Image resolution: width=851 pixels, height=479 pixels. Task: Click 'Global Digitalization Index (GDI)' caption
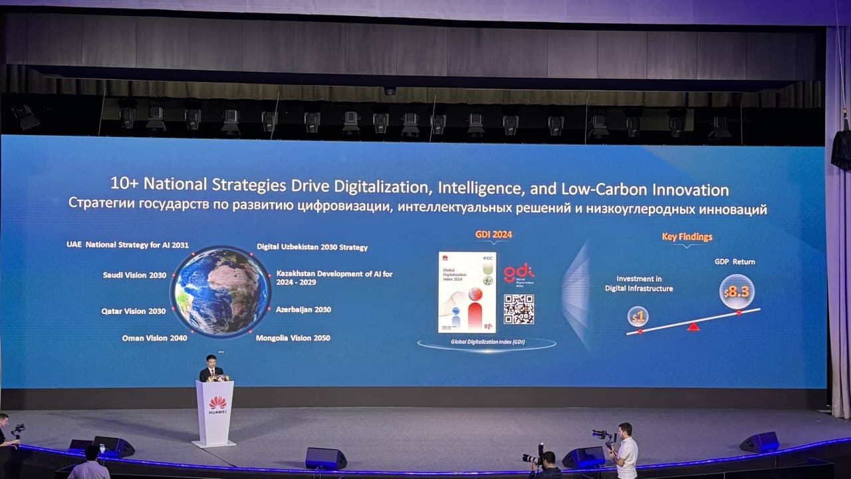(487, 341)
